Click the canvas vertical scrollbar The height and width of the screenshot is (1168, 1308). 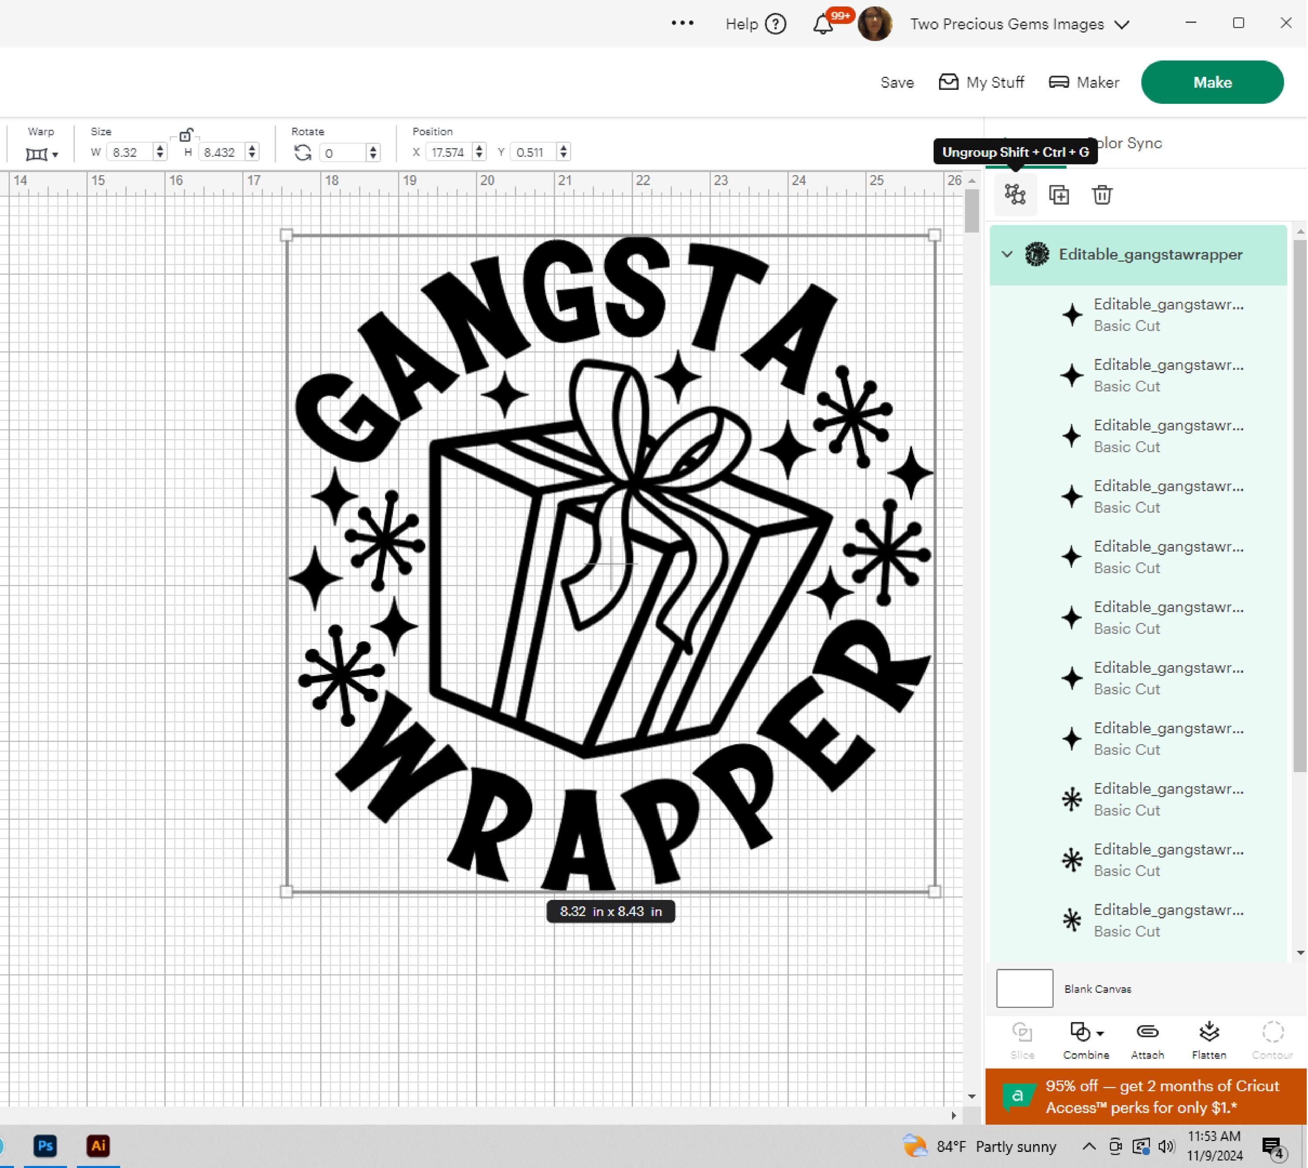(972, 212)
